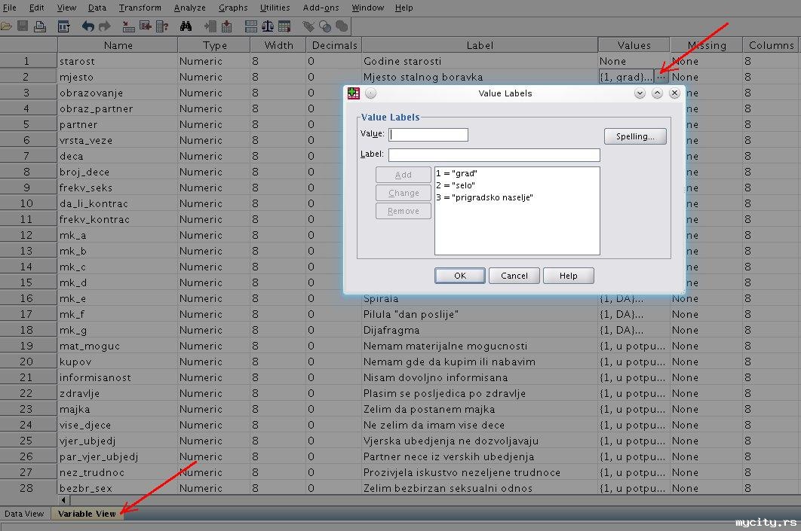
Task: Focus the Label input field
Action: pos(494,155)
